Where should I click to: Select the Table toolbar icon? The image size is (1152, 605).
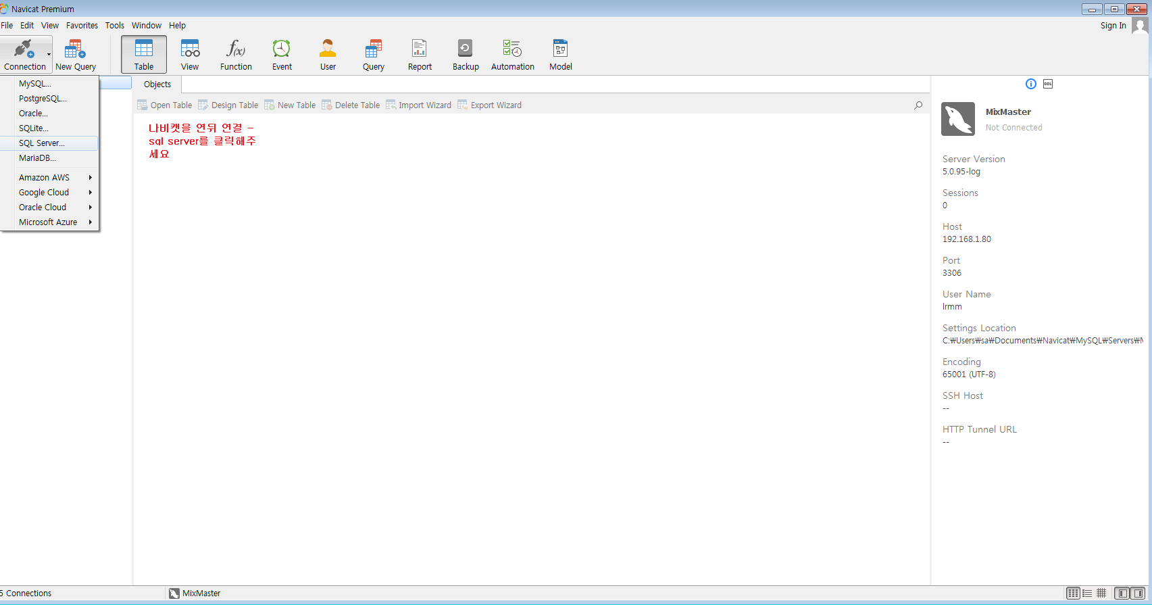coord(144,55)
